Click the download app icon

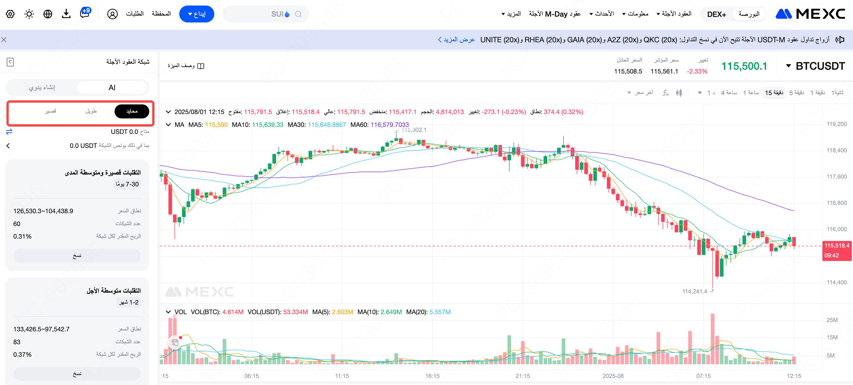[66, 14]
